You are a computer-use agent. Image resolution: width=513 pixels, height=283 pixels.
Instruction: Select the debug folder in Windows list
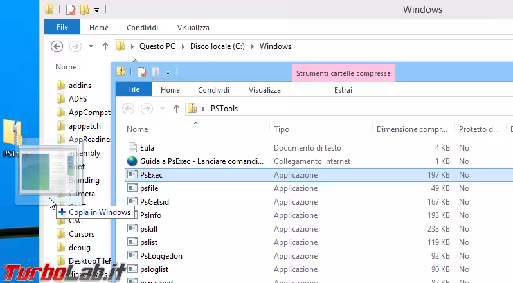80,248
